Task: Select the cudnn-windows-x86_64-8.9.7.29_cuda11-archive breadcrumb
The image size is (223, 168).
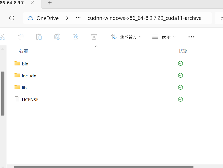Action: [x=144, y=18]
